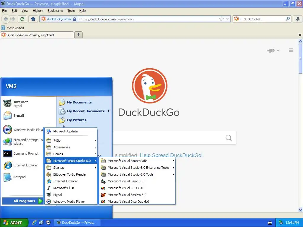This screenshot has width=303, height=227.
Task: Open a new tab with plus button
Action: (78, 35)
